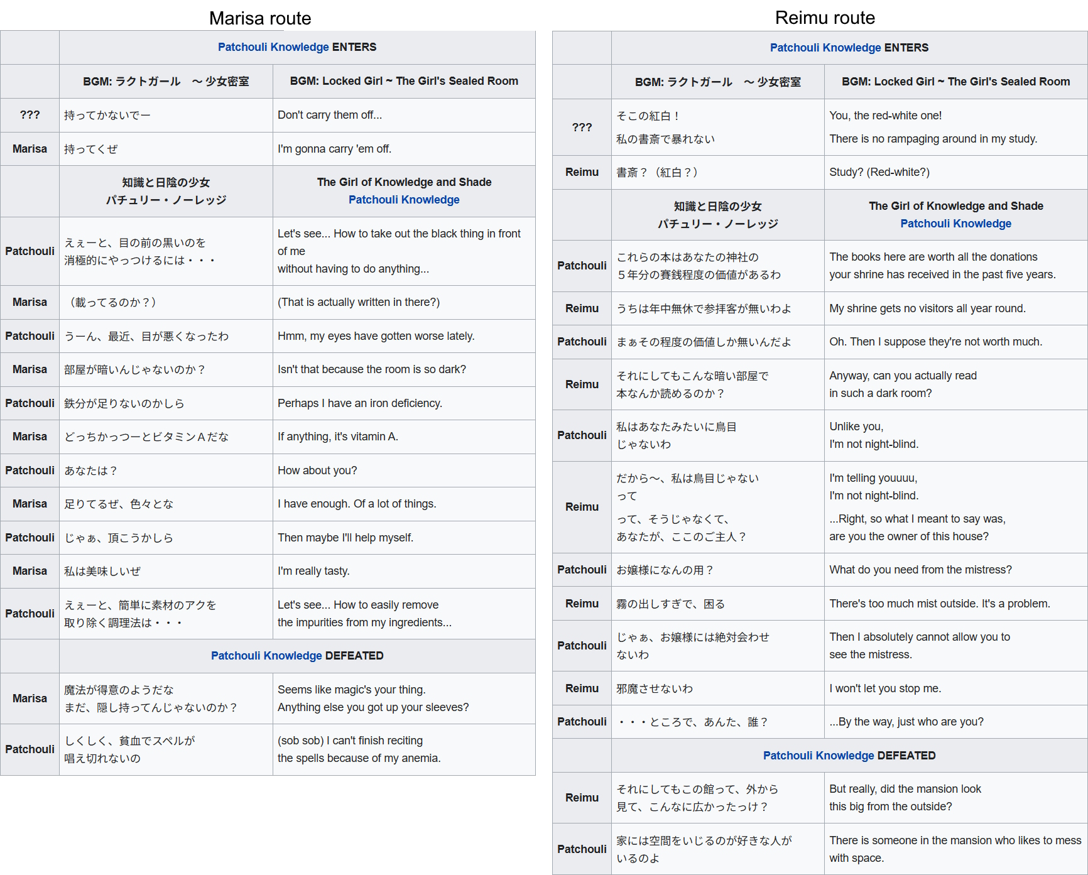The width and height of the screenshot is (1088, 875).
Task: Click "(That is actually written in there?)"
Action: point(359,302)
